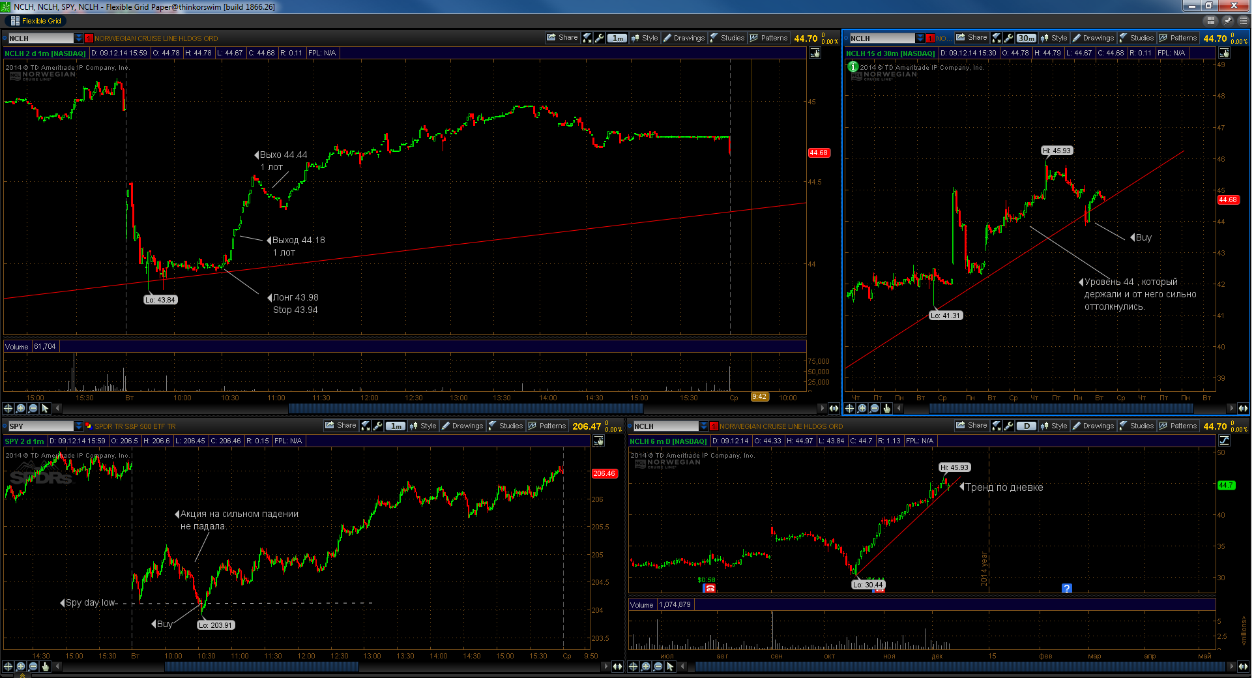Click the green info icon on the top-right chart
This screenshot has width=1254, height=678.
coord(853,66)
